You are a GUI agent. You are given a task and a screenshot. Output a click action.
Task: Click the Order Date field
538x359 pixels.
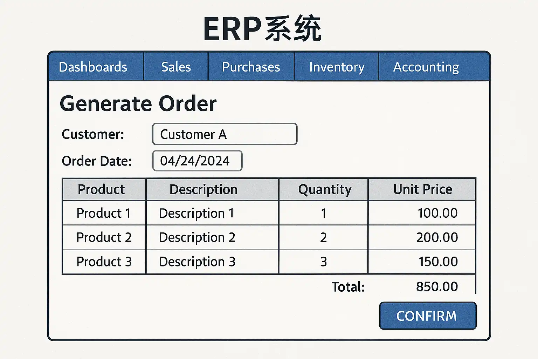point(197,161)
